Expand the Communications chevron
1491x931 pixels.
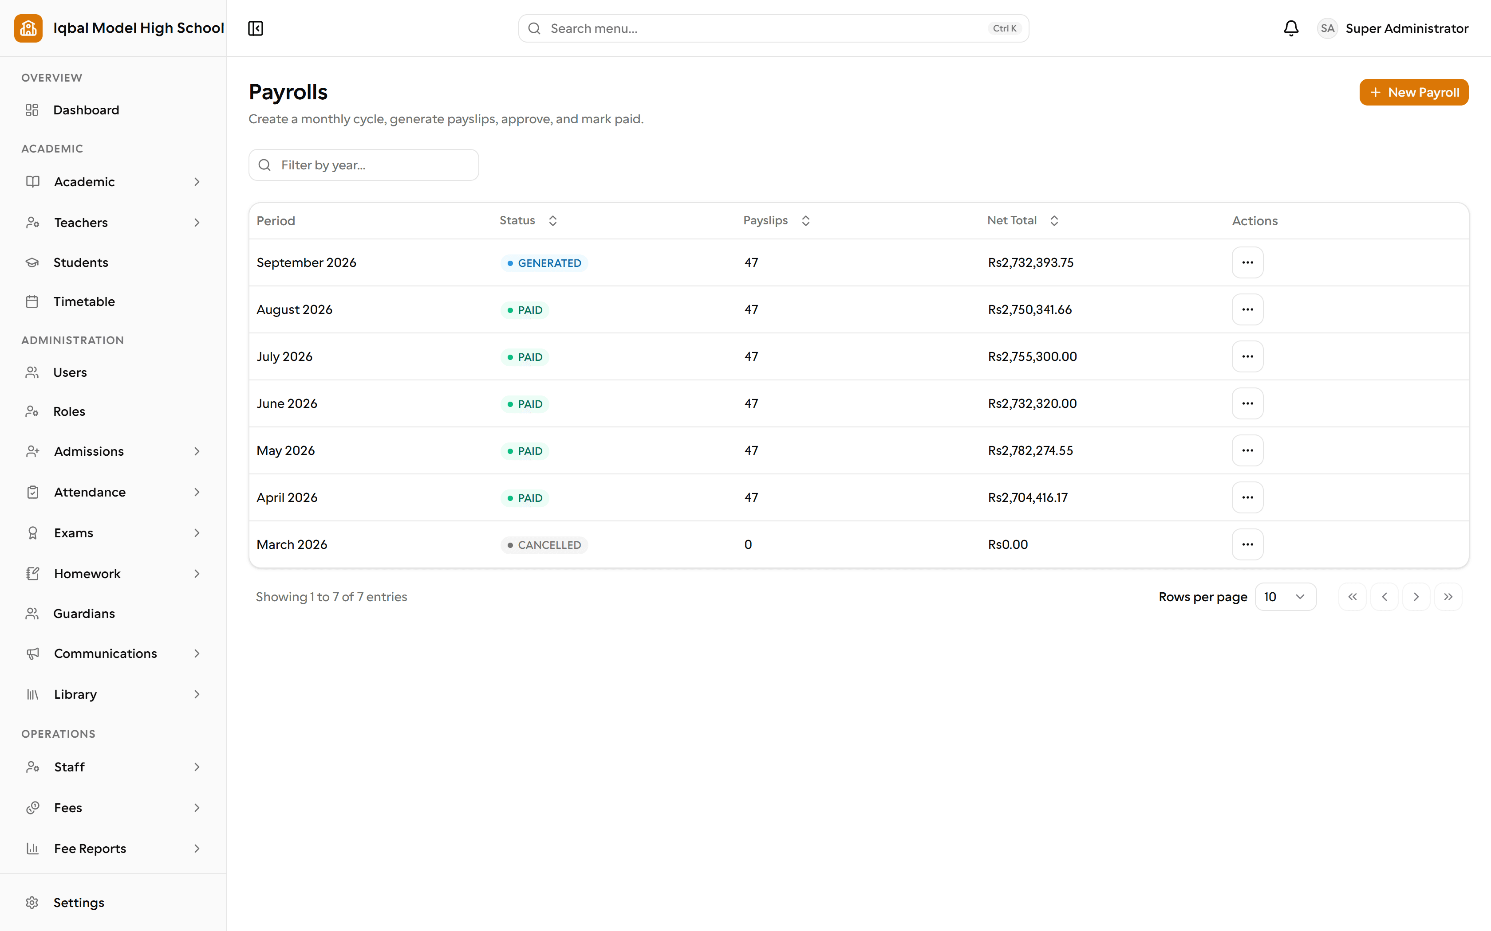point(197,653)
